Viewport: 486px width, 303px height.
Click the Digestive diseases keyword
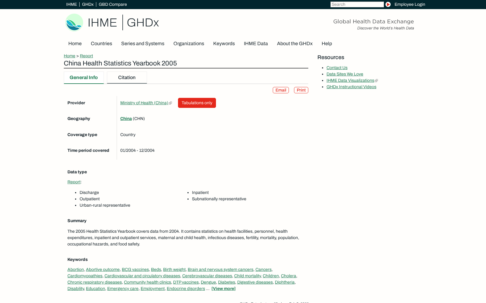pyautogui.click(x=255, y=282)
